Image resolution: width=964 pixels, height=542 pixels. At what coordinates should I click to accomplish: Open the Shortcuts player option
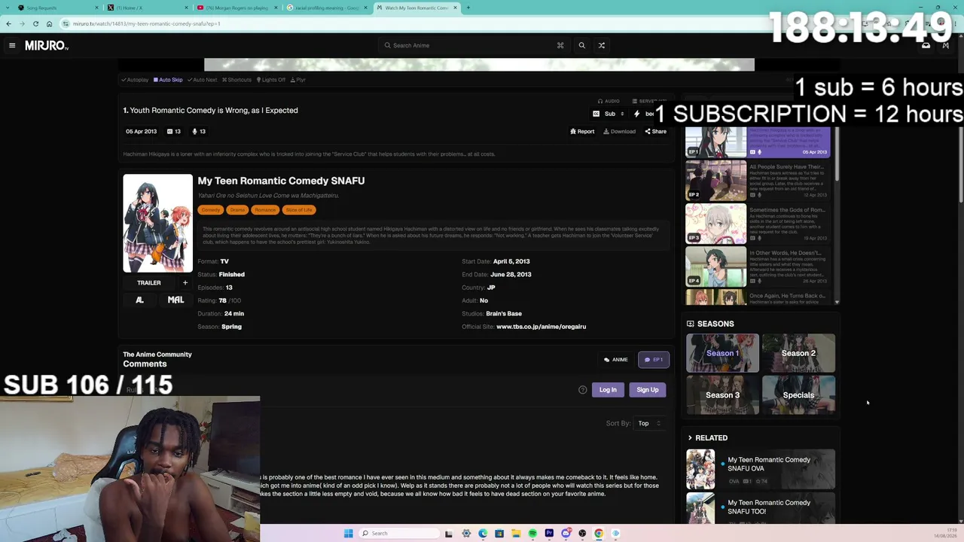pyautogui.click(x=236, y=80)
